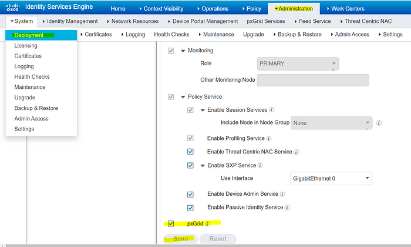411x247 pixels.
Task: Open info icon beside Enable SXP Service
Action: [260, 165]
